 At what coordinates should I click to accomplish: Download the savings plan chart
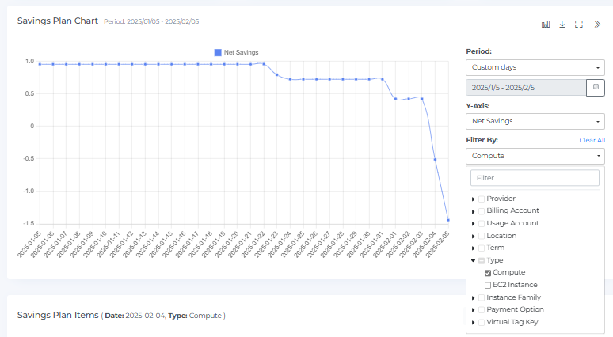562,24
